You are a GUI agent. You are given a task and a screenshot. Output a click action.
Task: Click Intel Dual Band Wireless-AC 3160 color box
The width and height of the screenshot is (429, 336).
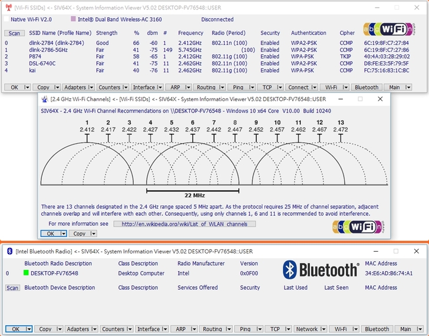pyautogui.click(x=74, y=19)
